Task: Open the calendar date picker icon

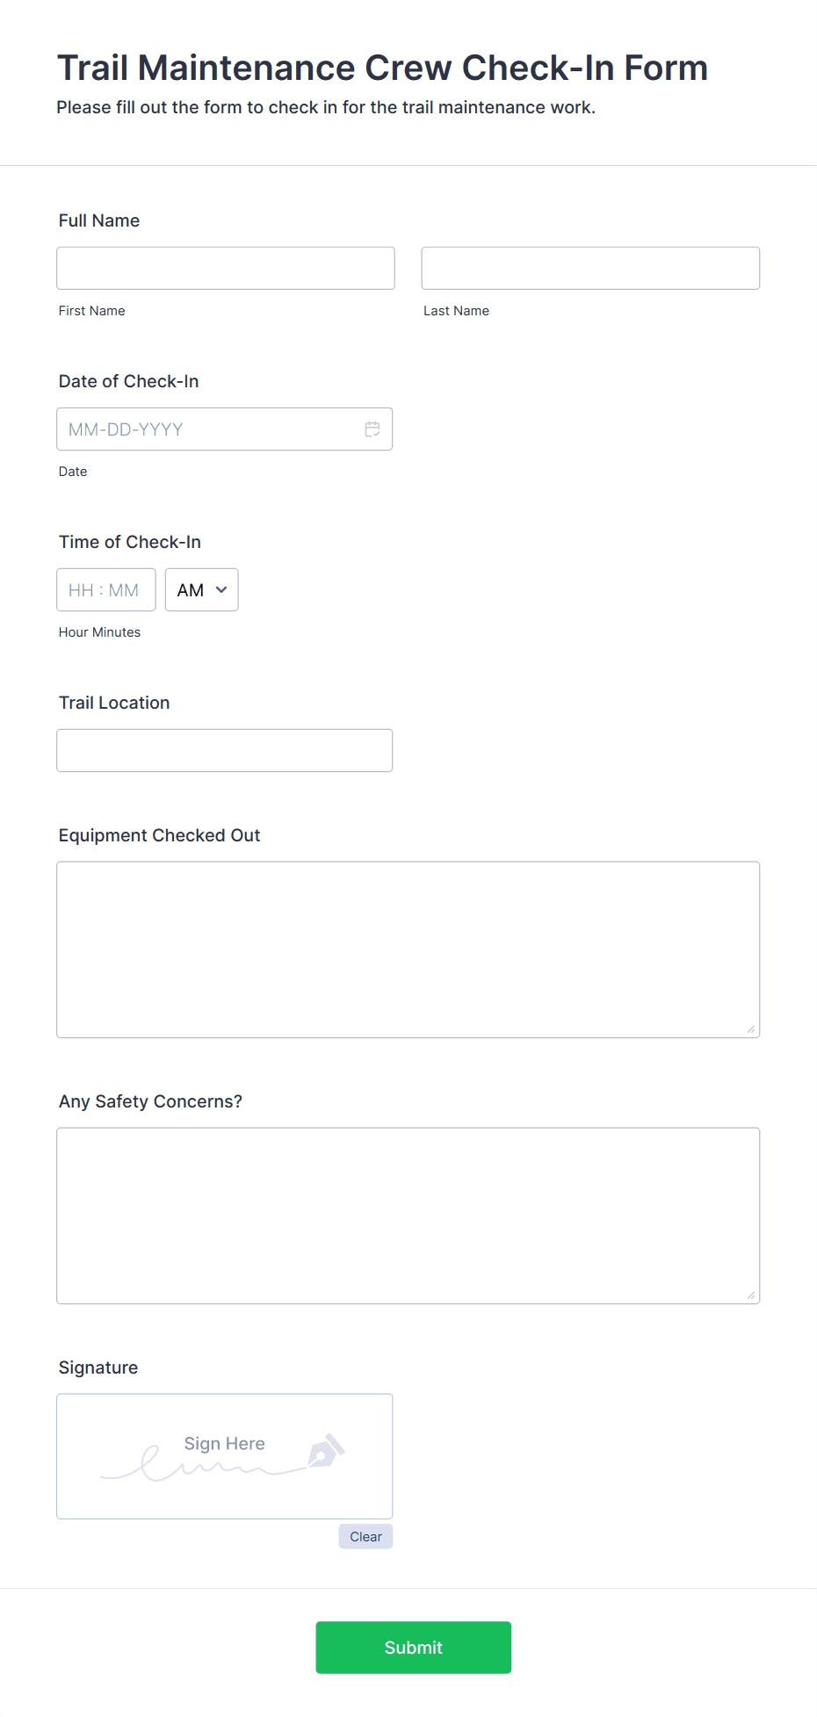Action: pyautogui.click(x=372, y=429)
